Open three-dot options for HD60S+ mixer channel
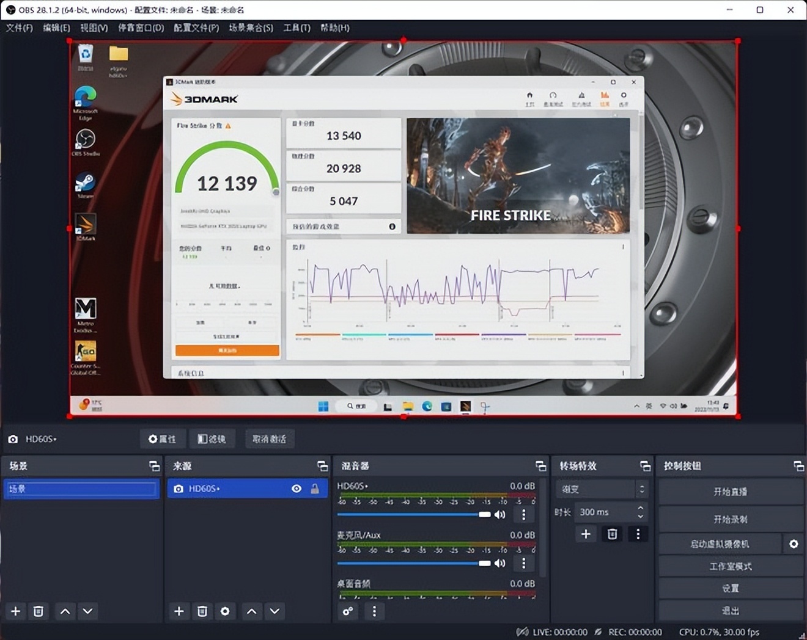This screenshot has width=807, height=640. tap(523, 514)
